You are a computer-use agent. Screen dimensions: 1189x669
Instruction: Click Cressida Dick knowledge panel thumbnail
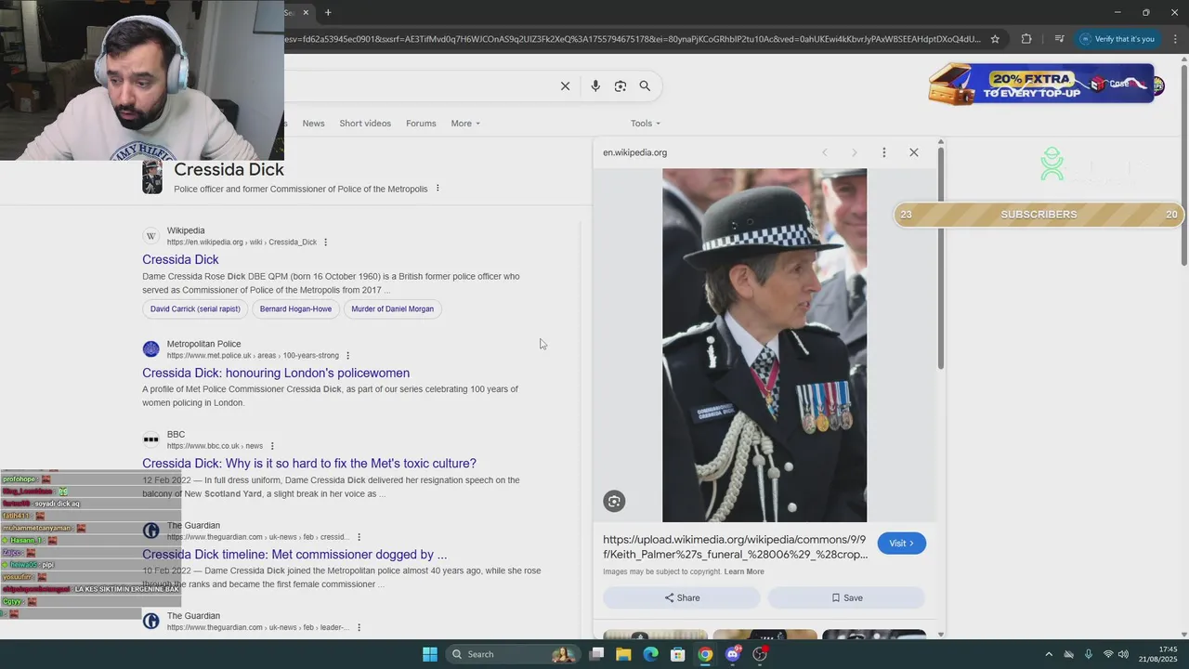152,177
